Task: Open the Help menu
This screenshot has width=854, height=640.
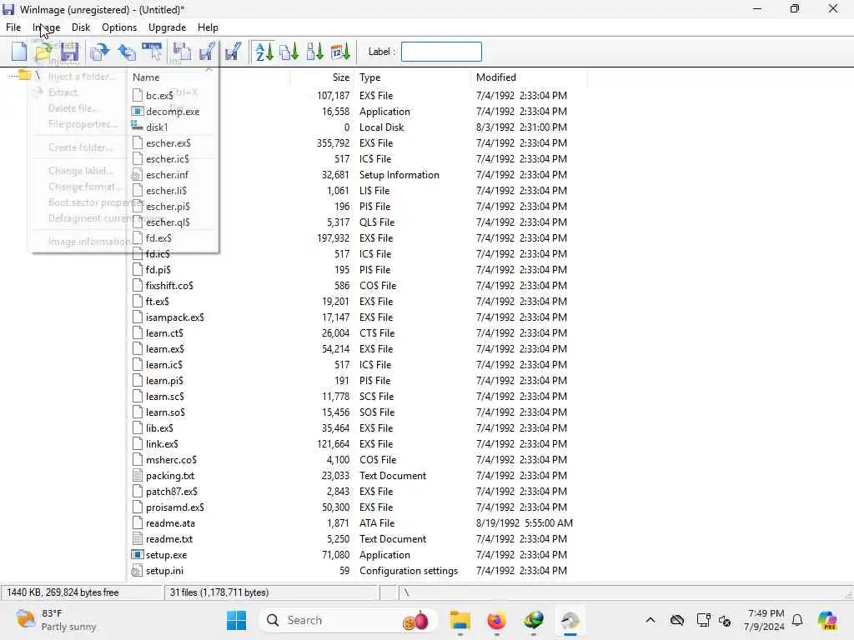Action: 208,27
